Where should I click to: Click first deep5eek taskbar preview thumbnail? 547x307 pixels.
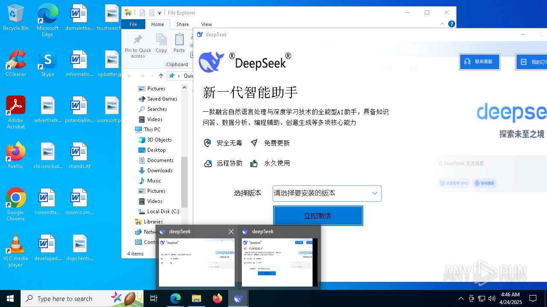(x=197, y=262)
